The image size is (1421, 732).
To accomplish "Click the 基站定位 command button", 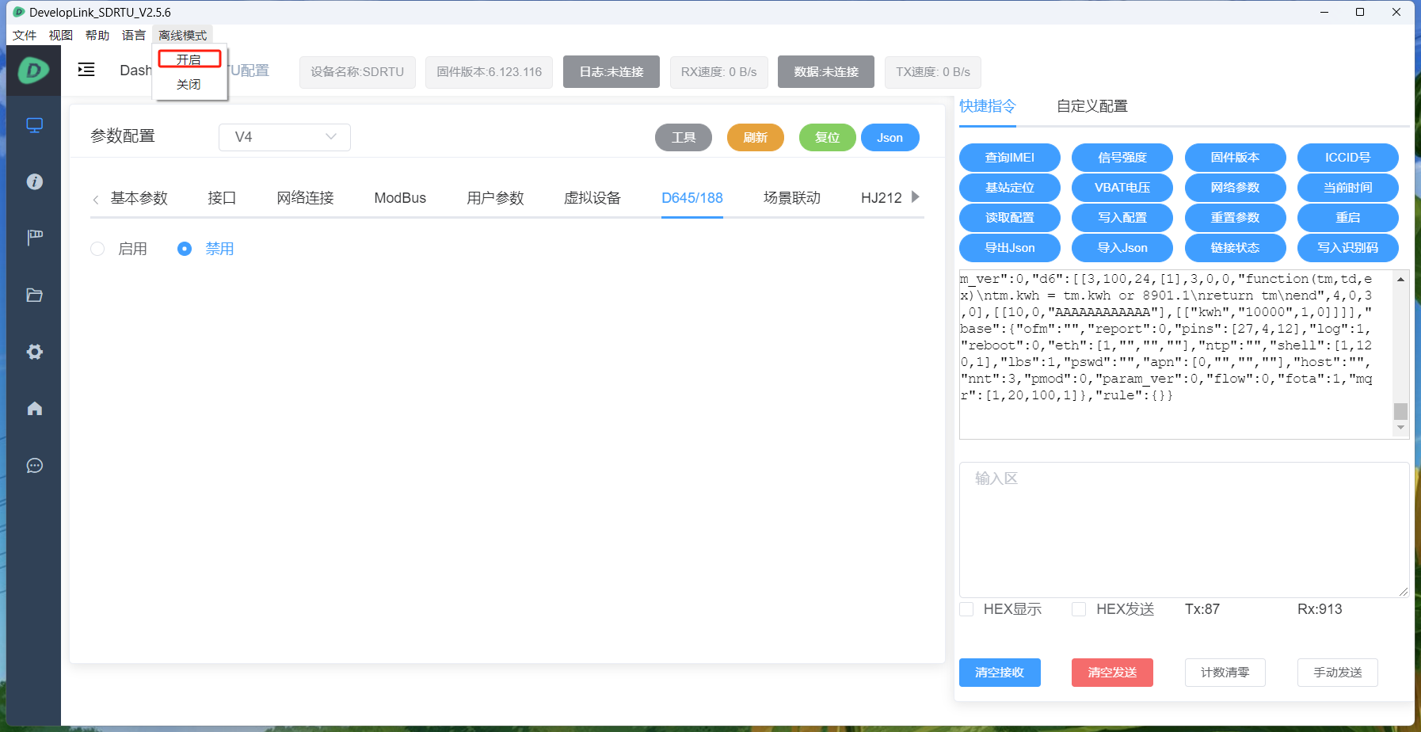I will [1010, 188].
